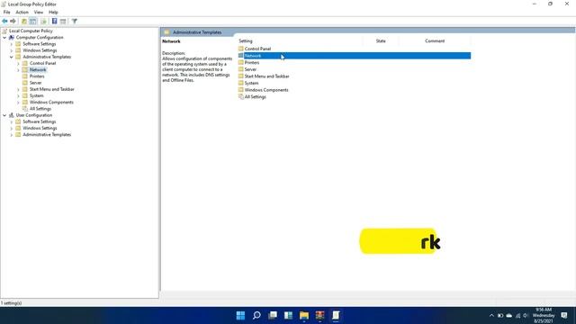
Task: Open the Help menu
Action: (x=53, y=12)
